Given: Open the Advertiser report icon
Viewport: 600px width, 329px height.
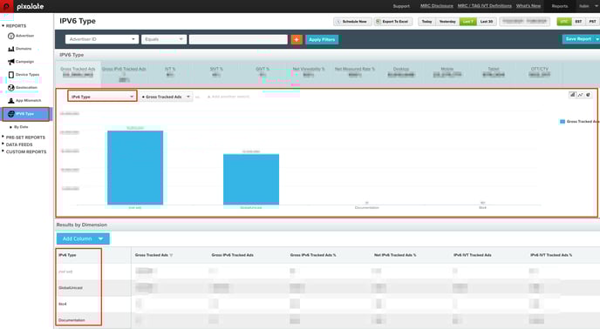Looking at the screenshot, I should point(11,36).
